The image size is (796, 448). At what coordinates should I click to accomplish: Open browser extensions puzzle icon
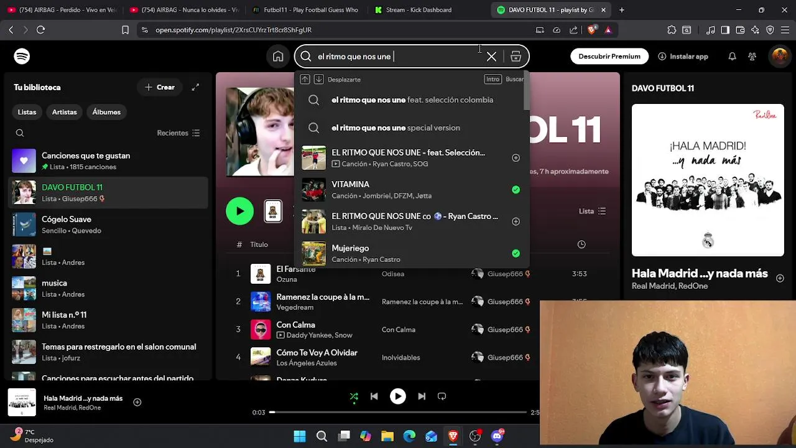[x=672, y=30]
